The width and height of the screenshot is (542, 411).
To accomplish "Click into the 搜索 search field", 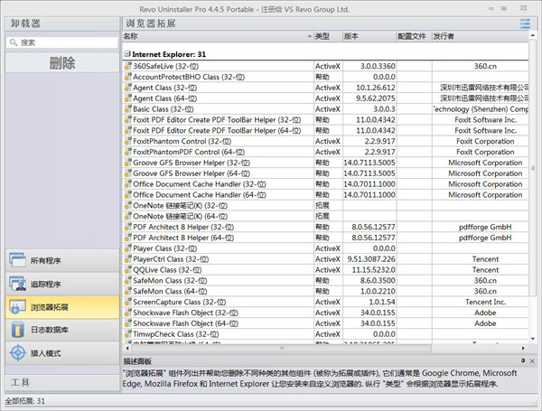I will point(63,42).
